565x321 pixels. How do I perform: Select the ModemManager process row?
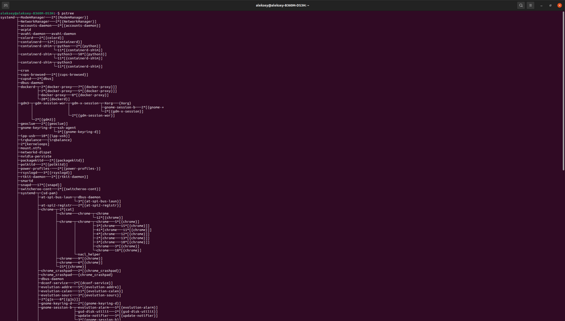point(54,17)
